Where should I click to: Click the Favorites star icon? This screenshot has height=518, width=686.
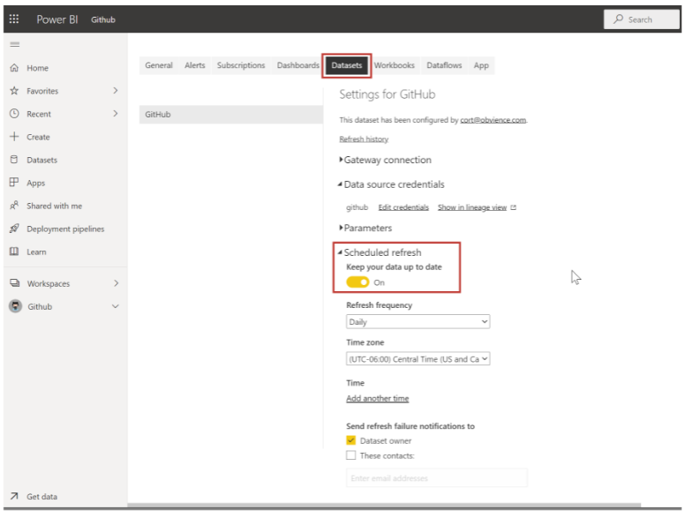click(14, 91)
